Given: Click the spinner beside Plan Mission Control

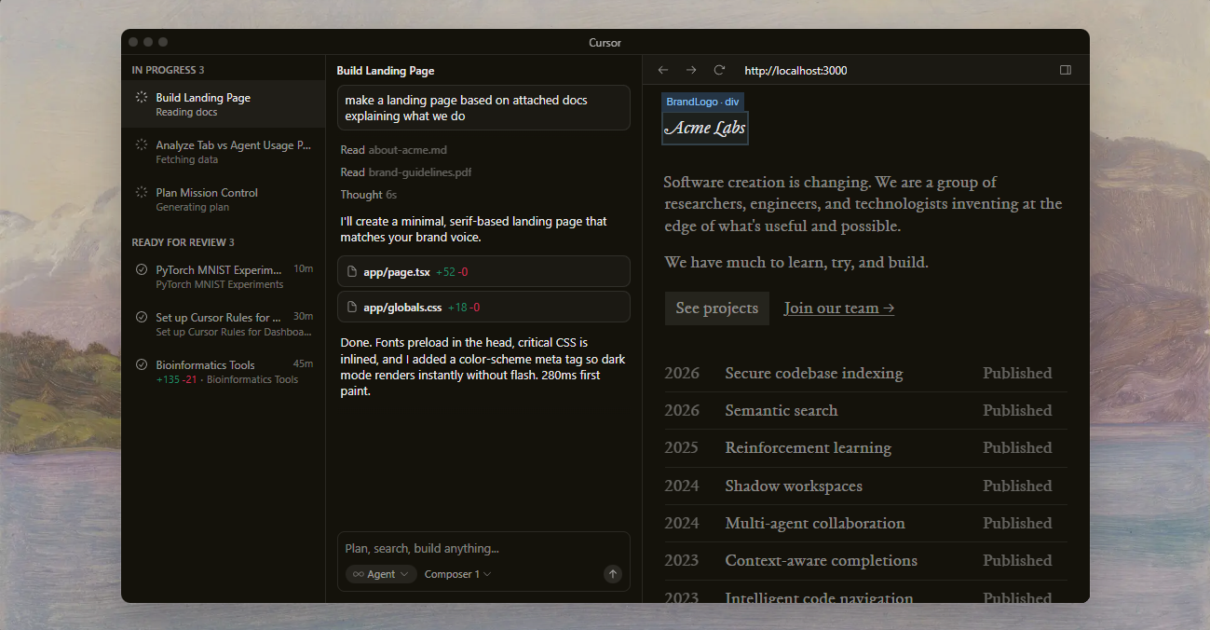Looking at the screenshot, I should pos(142,193).
